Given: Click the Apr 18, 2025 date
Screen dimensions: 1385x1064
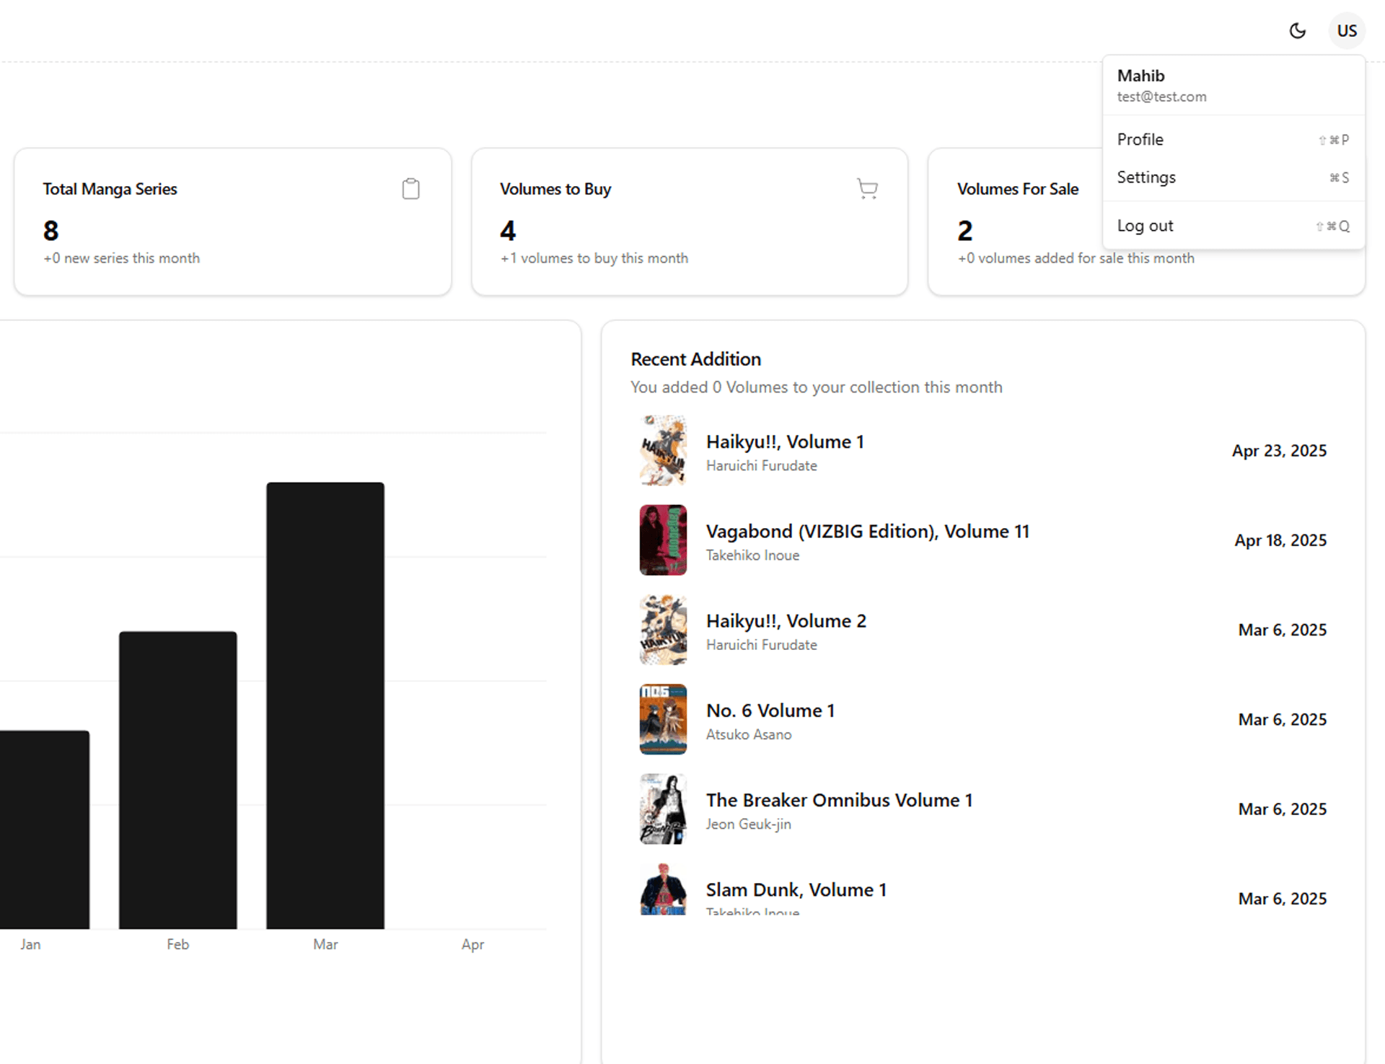Looking at the screenshot, I should click(1280, 540).
